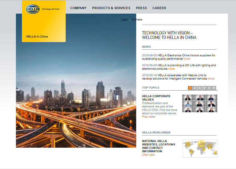The height and width of the screenshot is (169, 236).
Task: Click the 2019-09-05 news headline
Action: pyautogui.click(x=179, y=57)
